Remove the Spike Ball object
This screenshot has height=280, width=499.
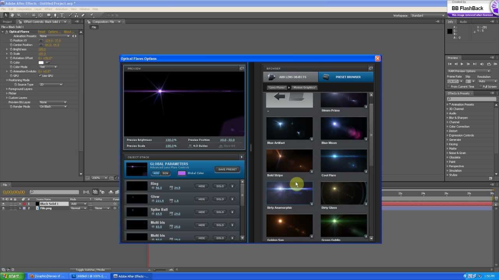[x=232, y=212]
